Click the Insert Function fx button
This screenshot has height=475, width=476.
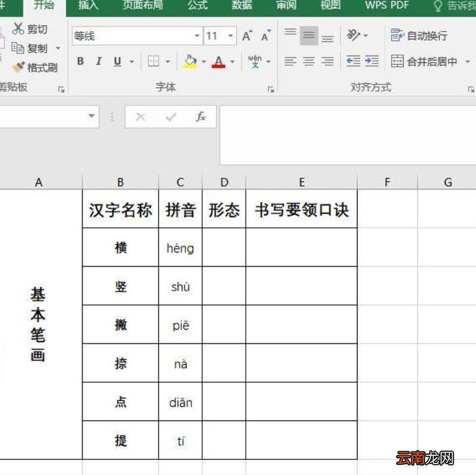201,116
